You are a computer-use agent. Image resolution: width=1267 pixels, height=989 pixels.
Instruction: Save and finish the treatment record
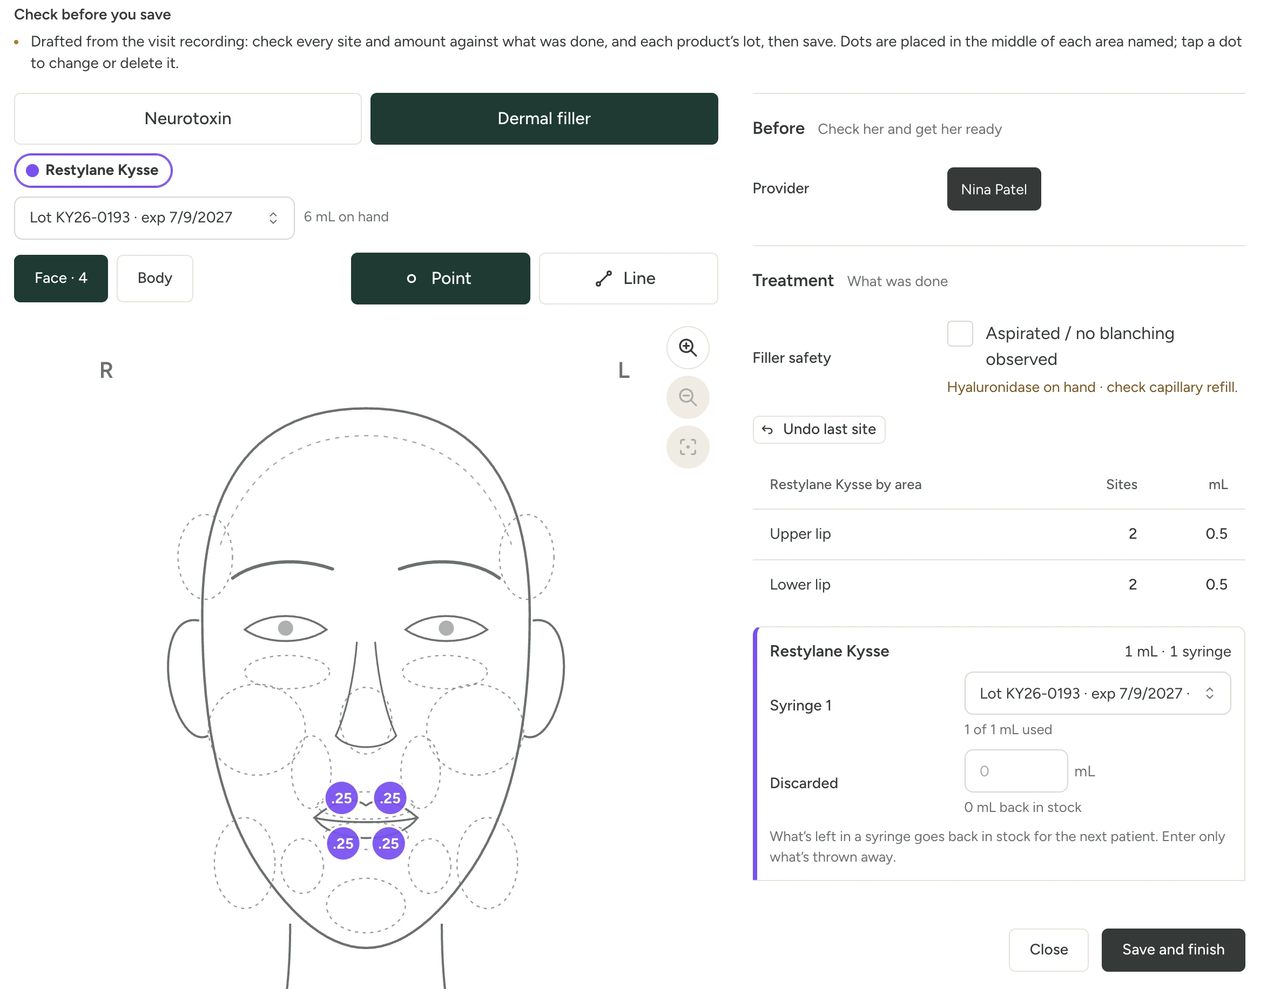pyautogui.click(x=1173, y=950)
